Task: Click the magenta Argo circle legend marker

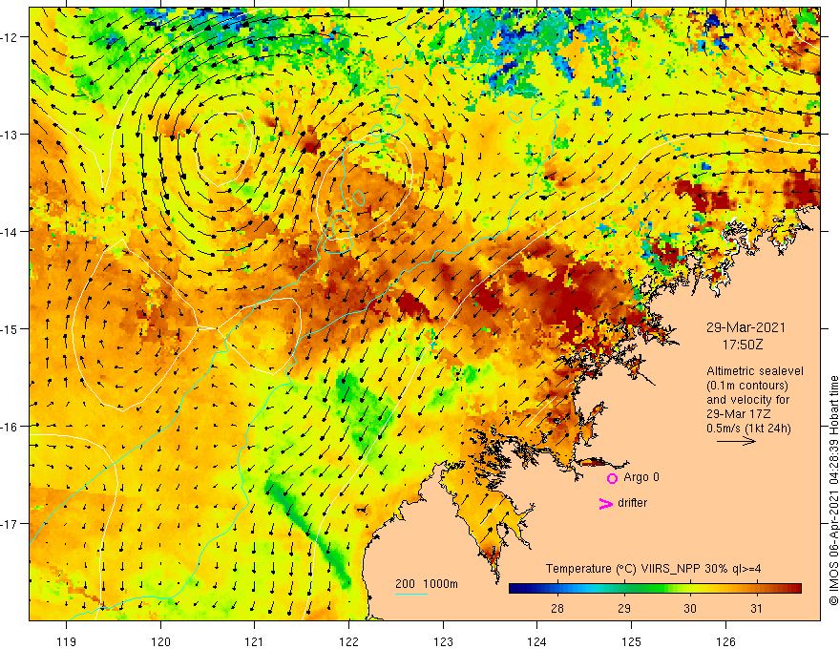Action: coord(612,478)
